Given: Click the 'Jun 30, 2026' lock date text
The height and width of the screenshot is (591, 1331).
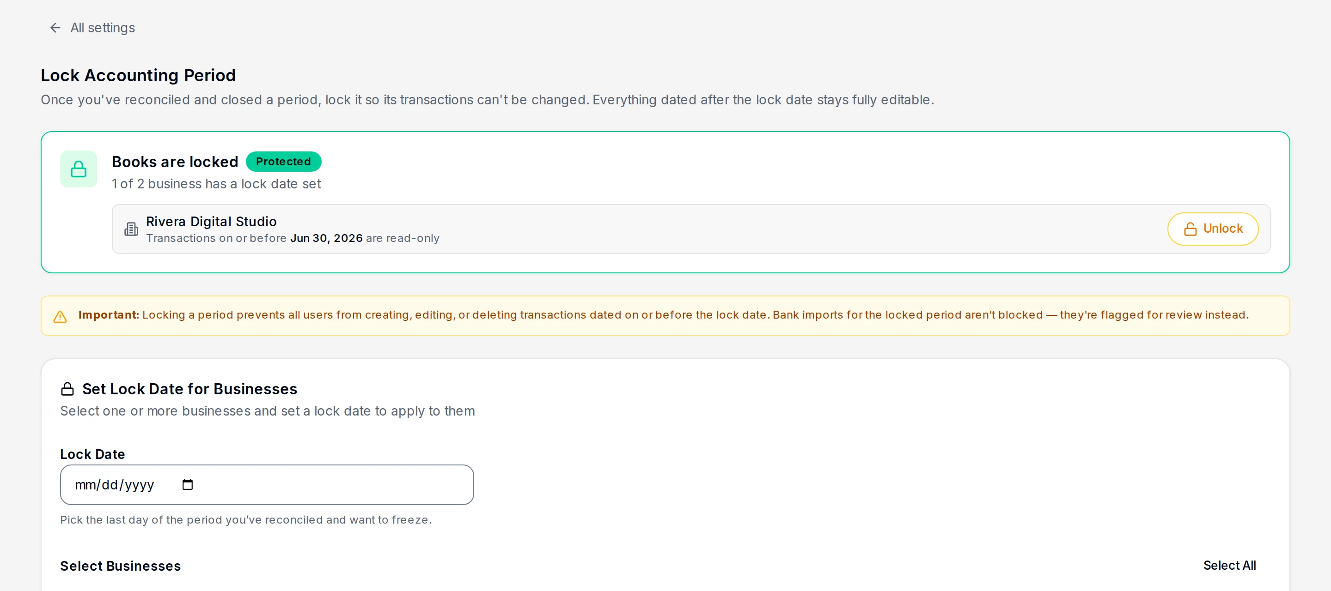Looking at the screenshot, I should [x=327, y=238].
